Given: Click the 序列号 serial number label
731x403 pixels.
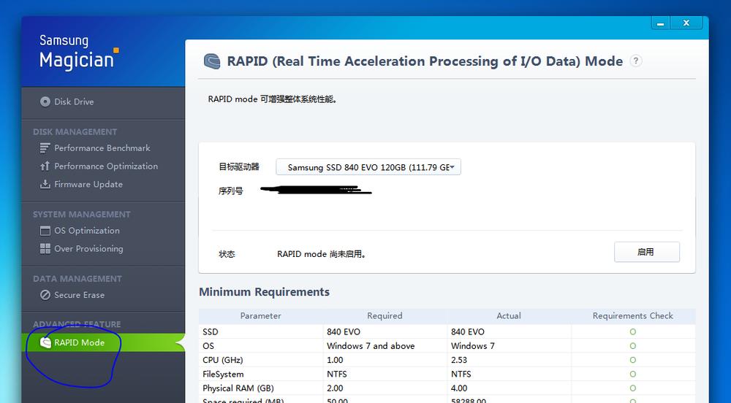Looking at the screenshot, I should click(x=231, y=191).
